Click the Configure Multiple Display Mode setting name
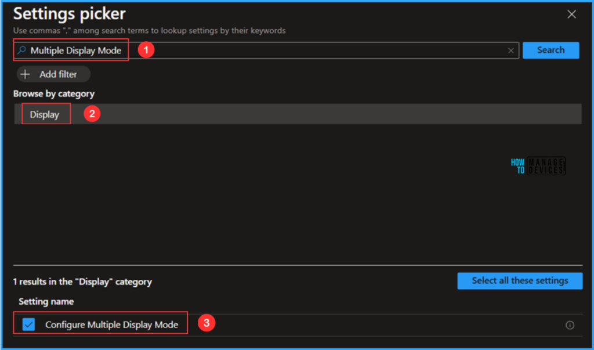594x350 pixels. tap(112, 324)
